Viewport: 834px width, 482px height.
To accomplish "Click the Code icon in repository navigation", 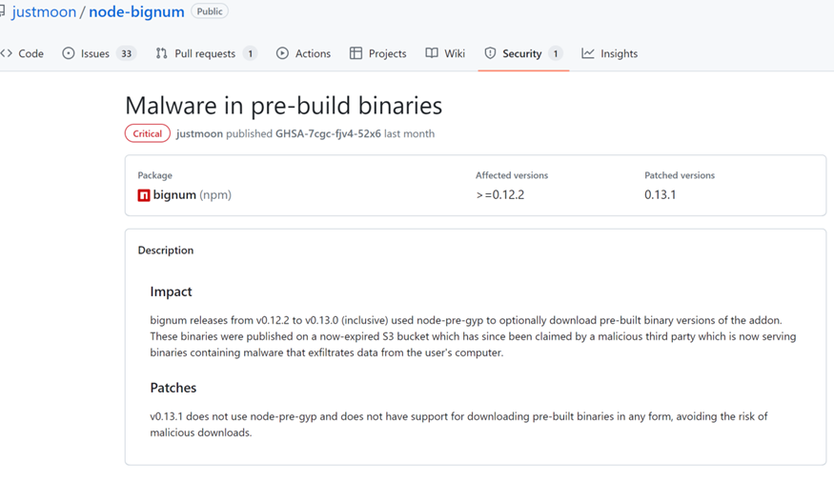I will (x=7, y=53).
